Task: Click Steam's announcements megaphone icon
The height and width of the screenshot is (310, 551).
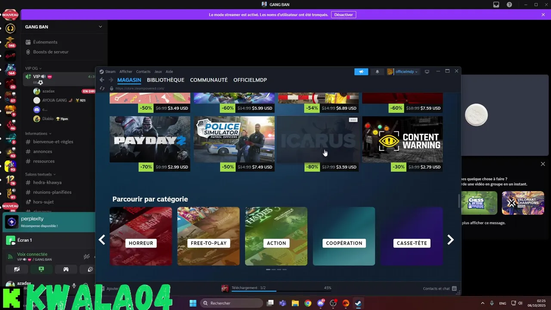Action: click(361, 72)
